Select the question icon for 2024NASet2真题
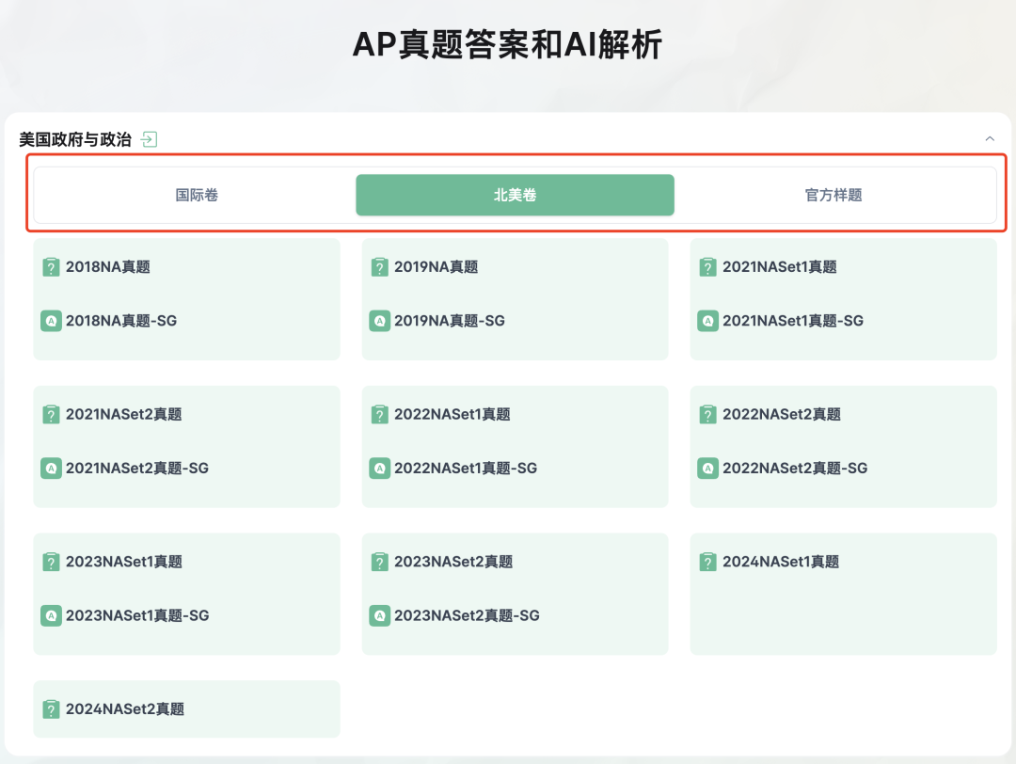Viewport: 1016px width, 764px height. 50,708
